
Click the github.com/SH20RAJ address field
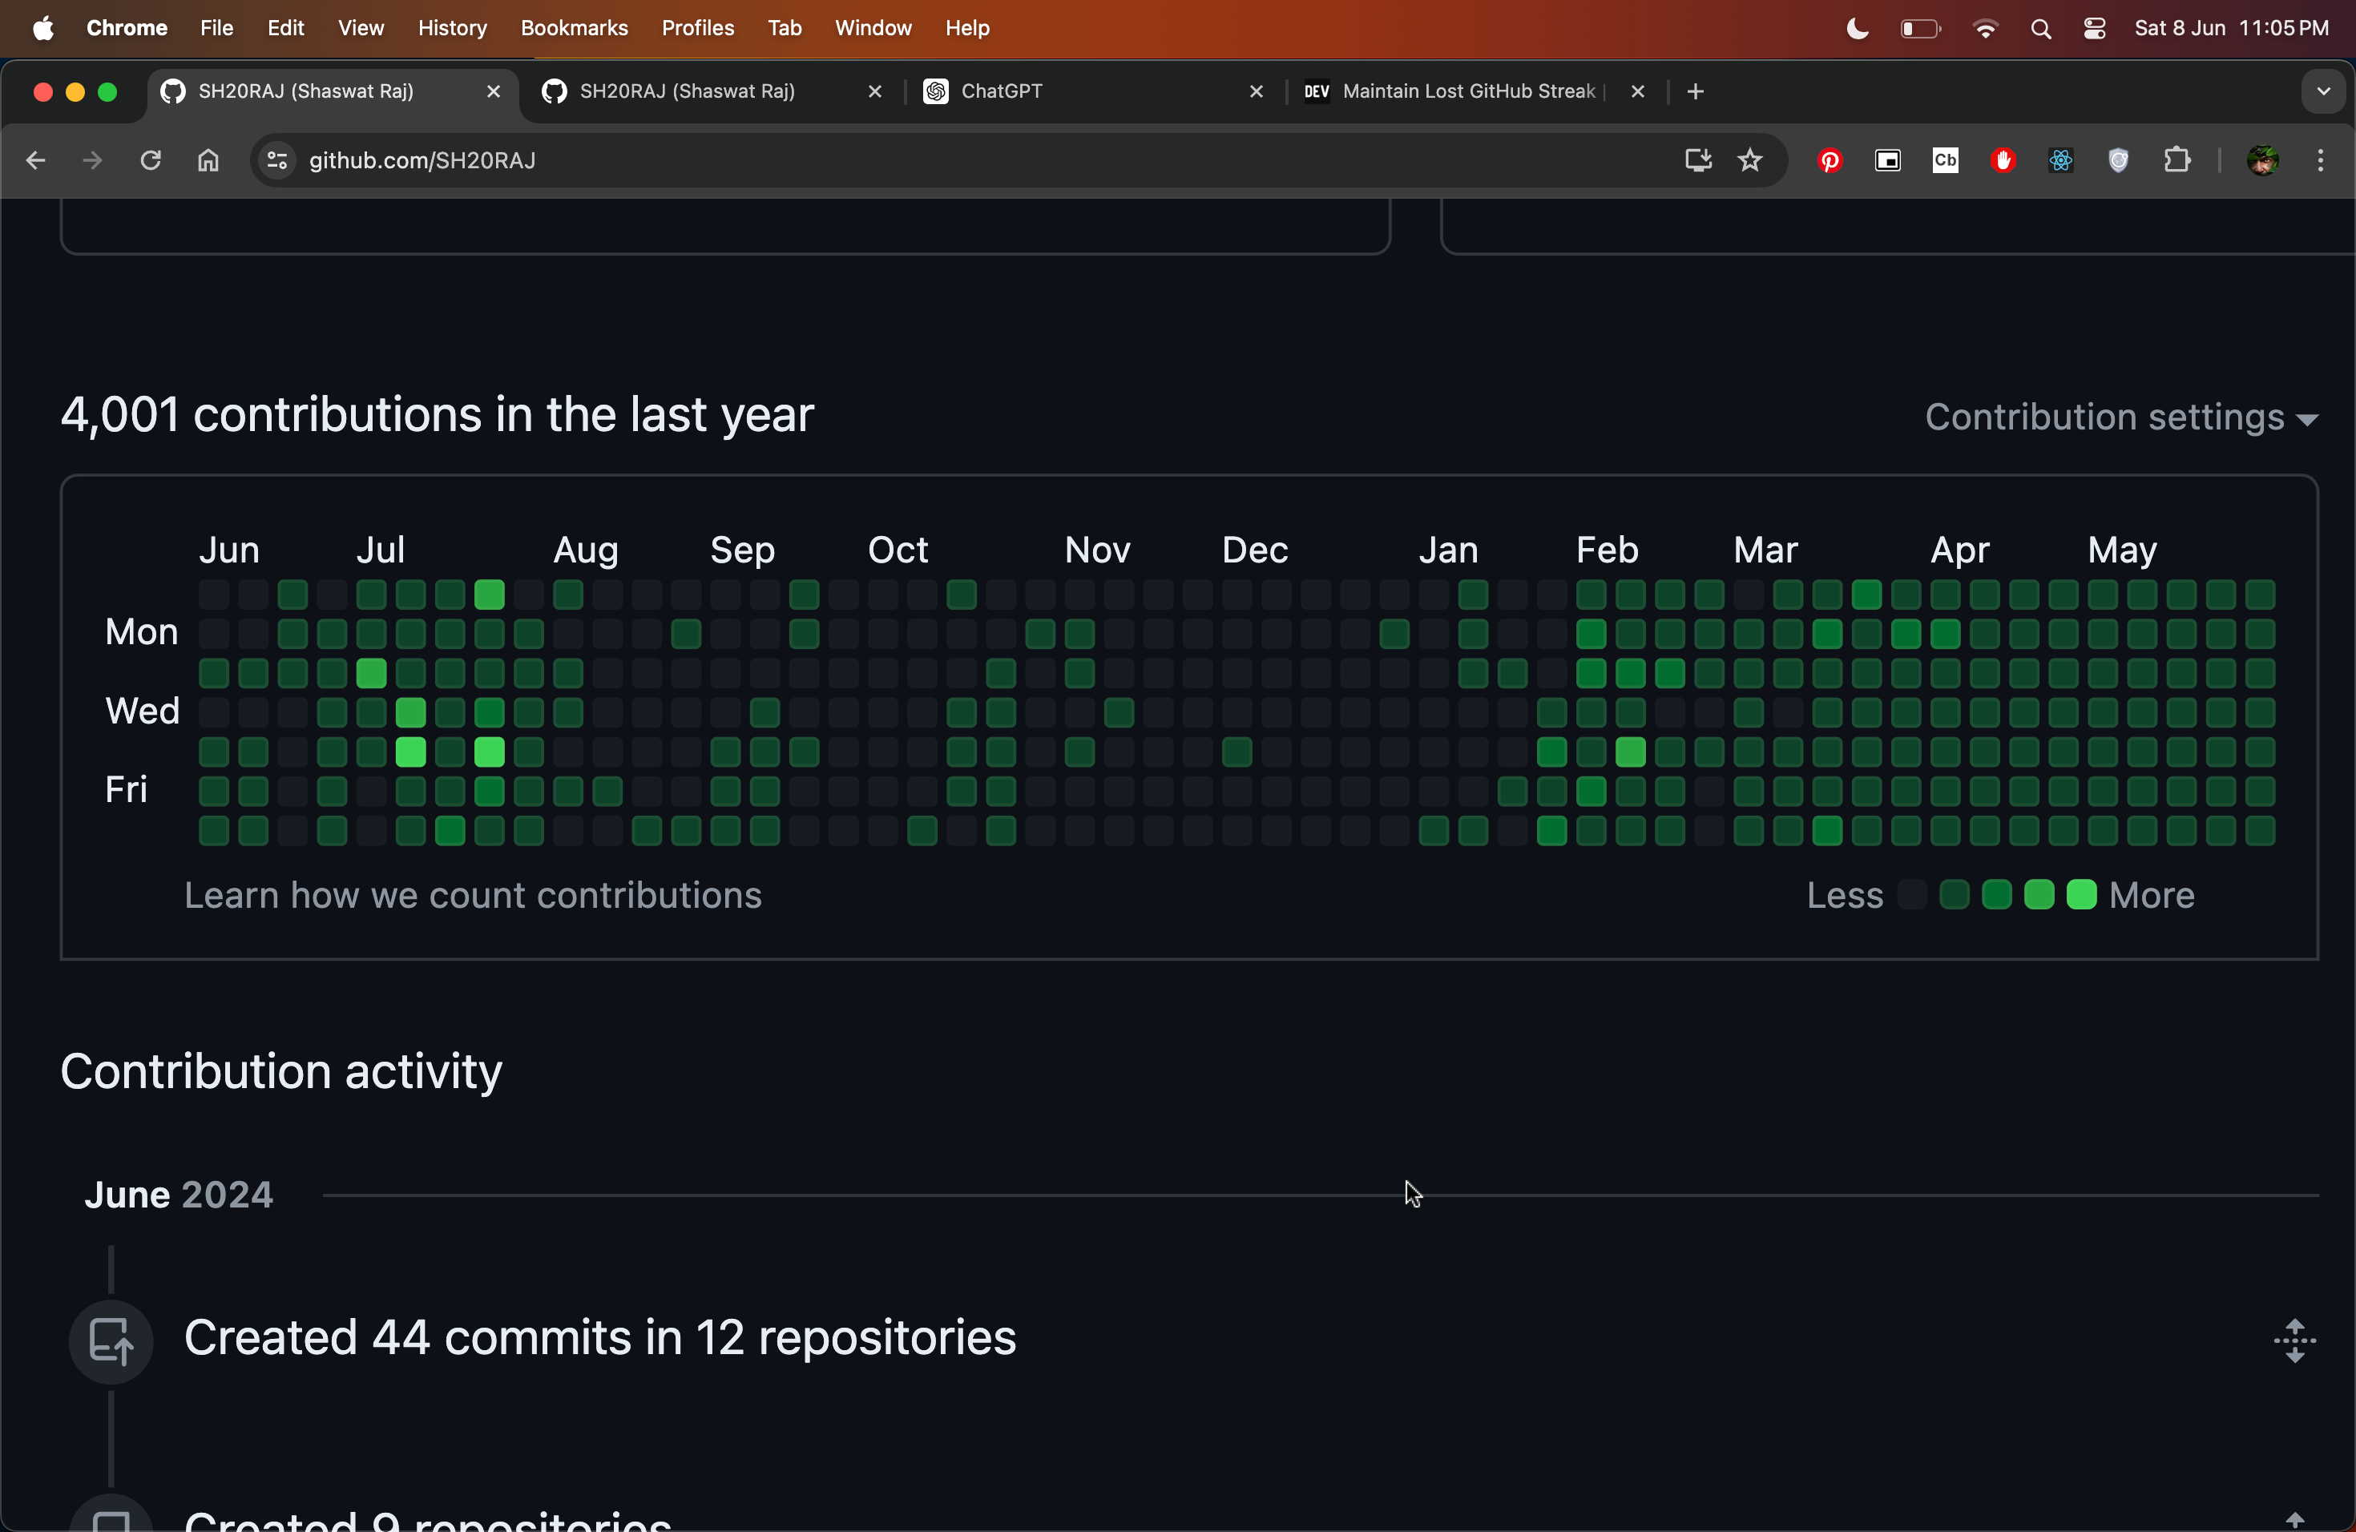click(x=891, y=160)
